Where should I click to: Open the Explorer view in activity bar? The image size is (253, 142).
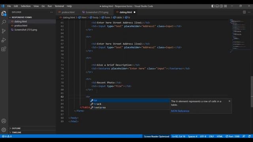tap(4, 13)
